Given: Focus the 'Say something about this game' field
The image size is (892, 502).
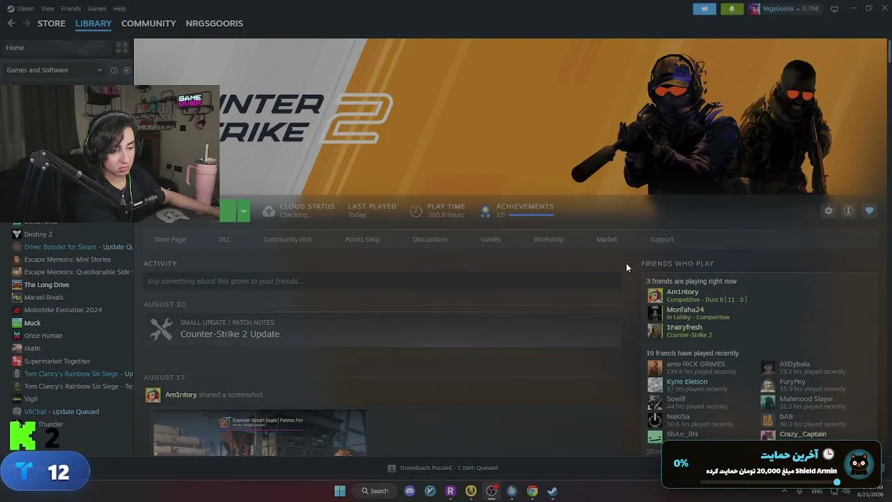Looking at the screenshot, I should 382,281.
